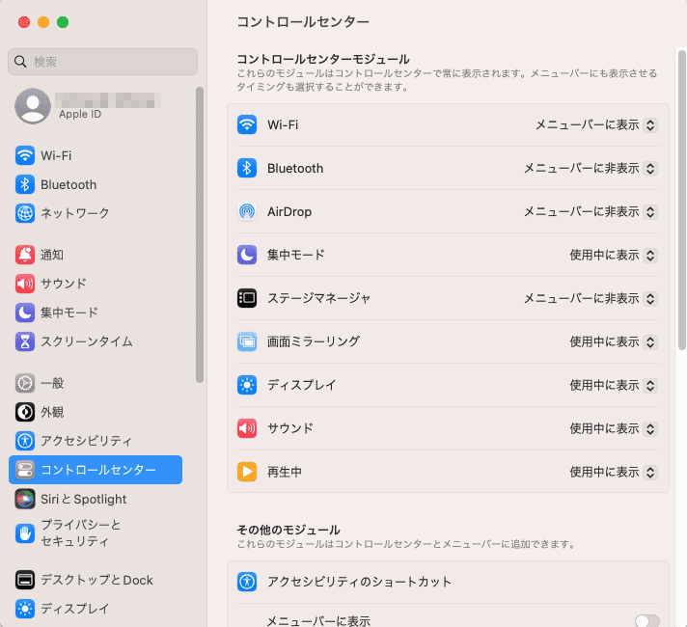Click the その他のモジュール section heading
Screen dimensions: 687x627
[x=289, y=530]
